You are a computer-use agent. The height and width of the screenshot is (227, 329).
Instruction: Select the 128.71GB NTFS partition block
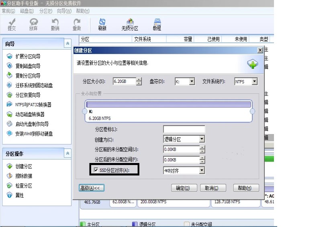(236, 202)
